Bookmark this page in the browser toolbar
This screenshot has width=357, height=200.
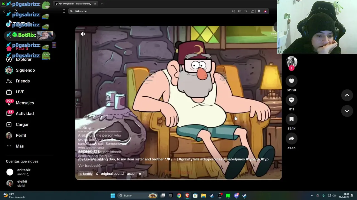(64, 11)
